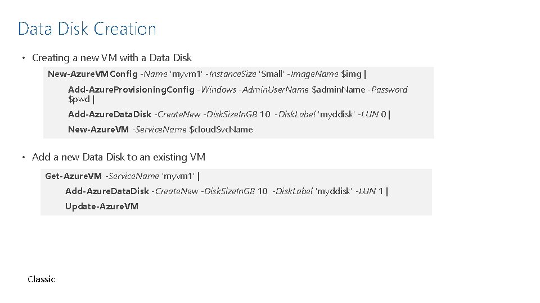Image resolution: width=540 pixels, height=303 pixels.
Task: Click the Update-AzureVM cmdlet
Action: pos(102,206)
